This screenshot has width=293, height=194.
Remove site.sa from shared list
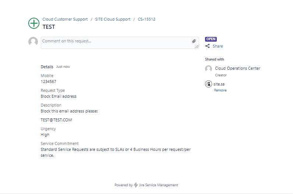(220, 90)
